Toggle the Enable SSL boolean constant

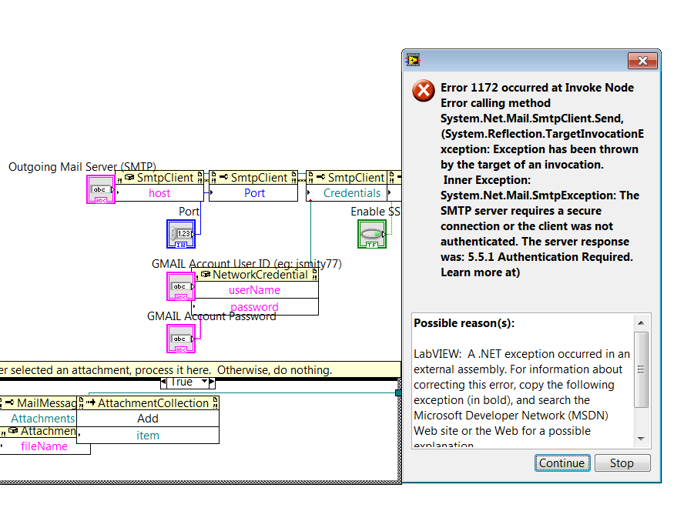(x=372, y=235)
